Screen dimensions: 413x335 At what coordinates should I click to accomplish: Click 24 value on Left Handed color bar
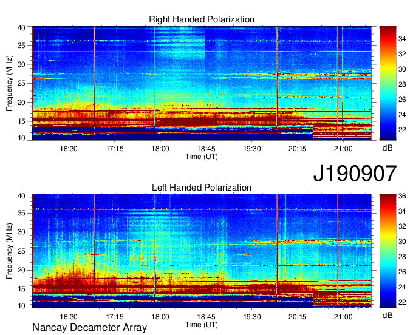point(402,287)
